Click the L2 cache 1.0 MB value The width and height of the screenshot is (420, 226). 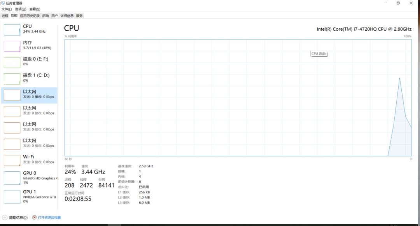point(144,197)
